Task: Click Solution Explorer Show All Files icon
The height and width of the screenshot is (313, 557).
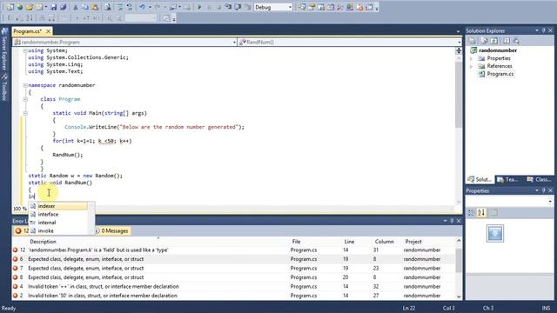Action: 484,41
